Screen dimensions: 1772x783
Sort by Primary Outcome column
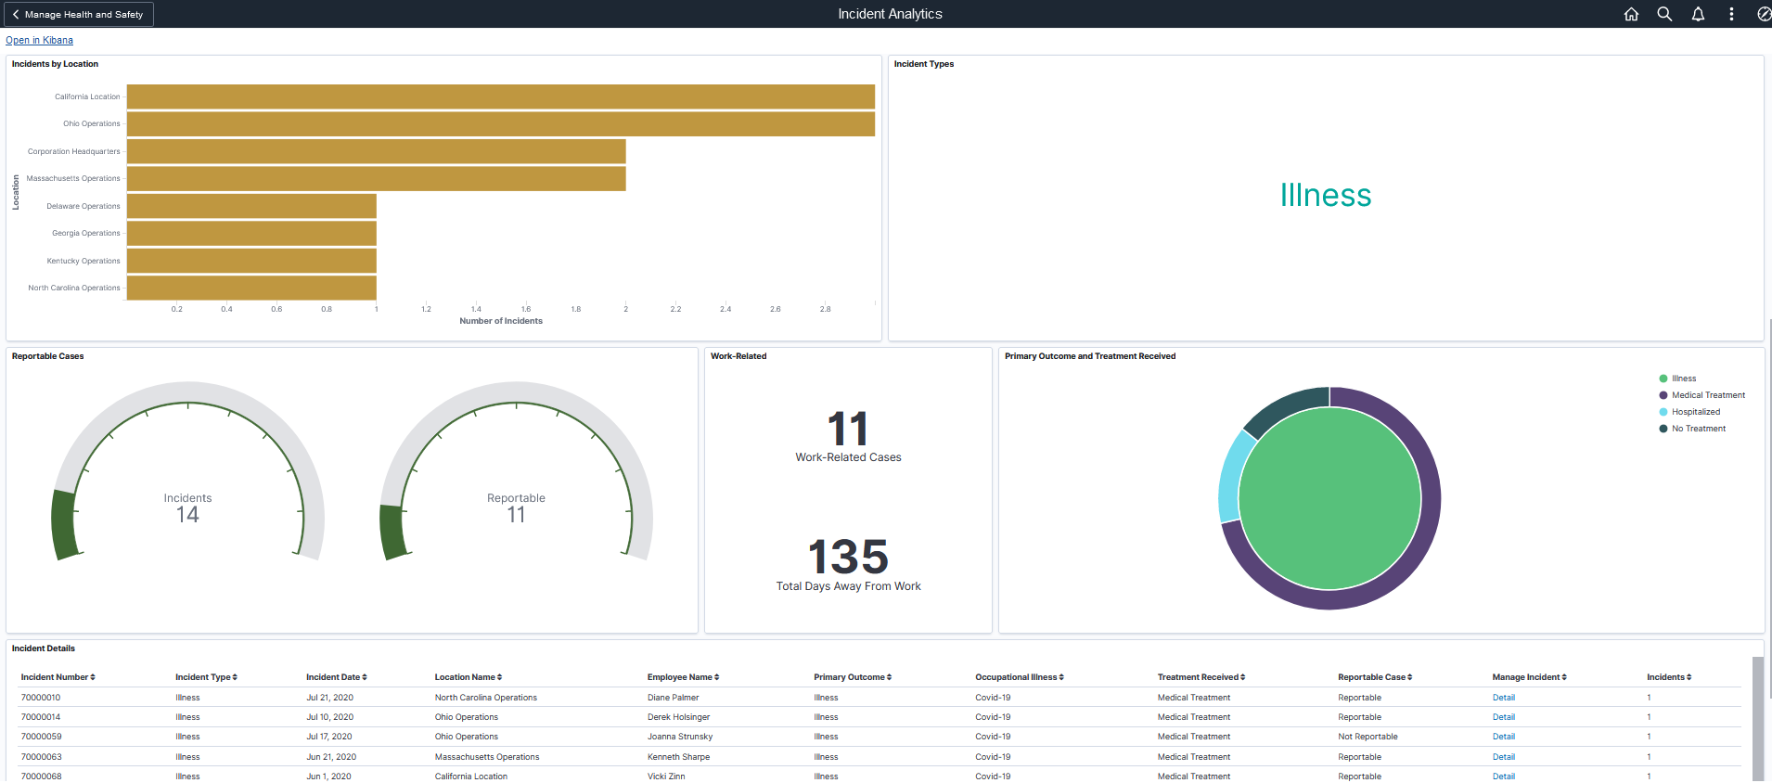(852, 677)
